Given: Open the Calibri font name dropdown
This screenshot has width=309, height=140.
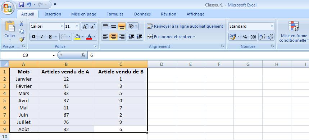Looking at the screenshot, I should pyautogui.click(x=62, y=26).
